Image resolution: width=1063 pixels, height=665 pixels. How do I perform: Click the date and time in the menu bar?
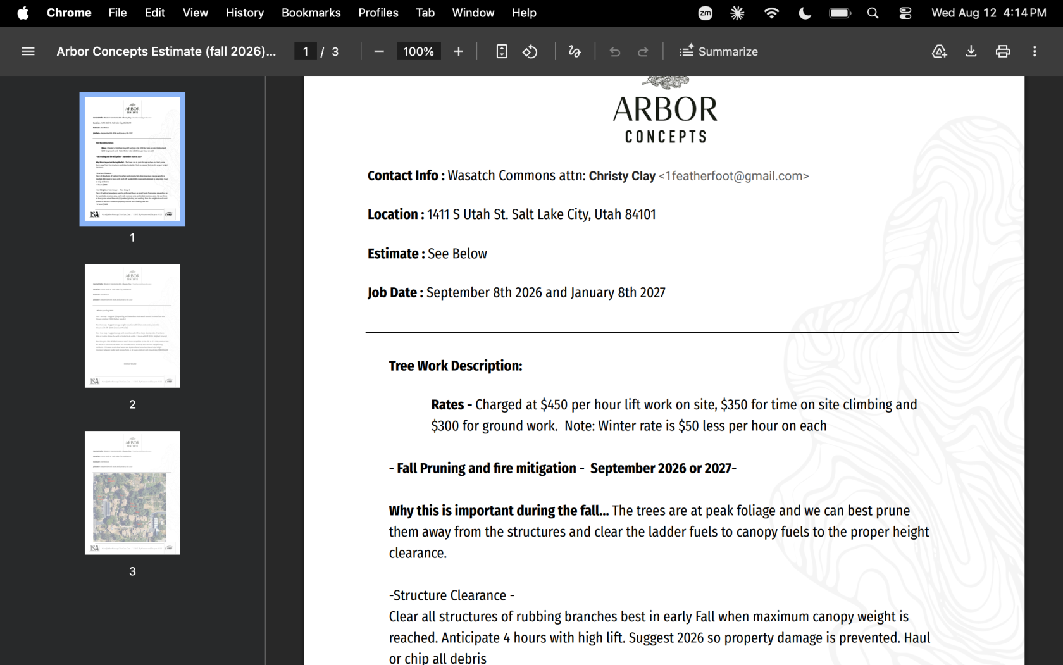click(989, 13)
